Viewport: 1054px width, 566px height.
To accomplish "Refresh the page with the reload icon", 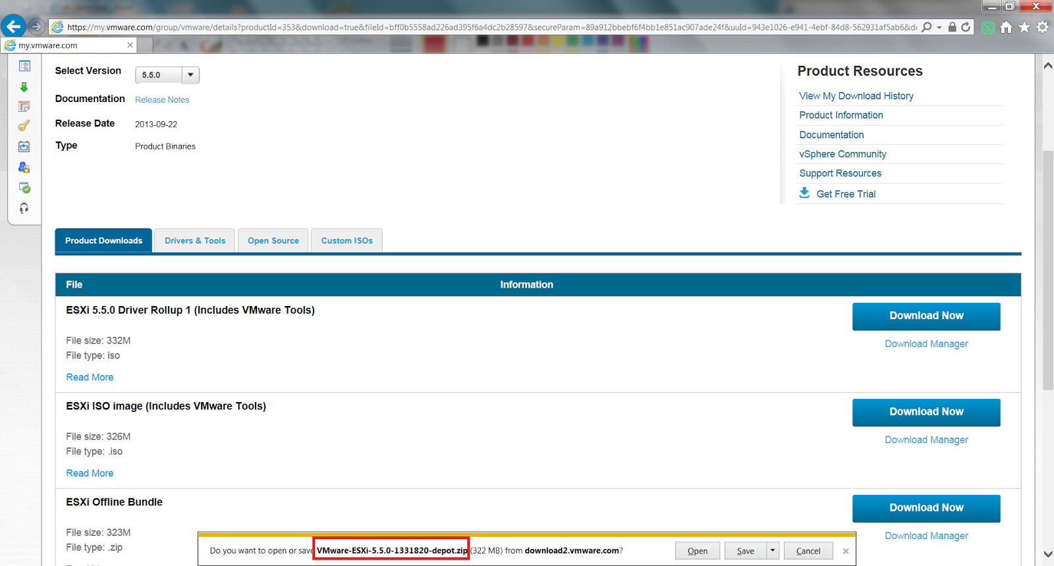I will 966,27.
